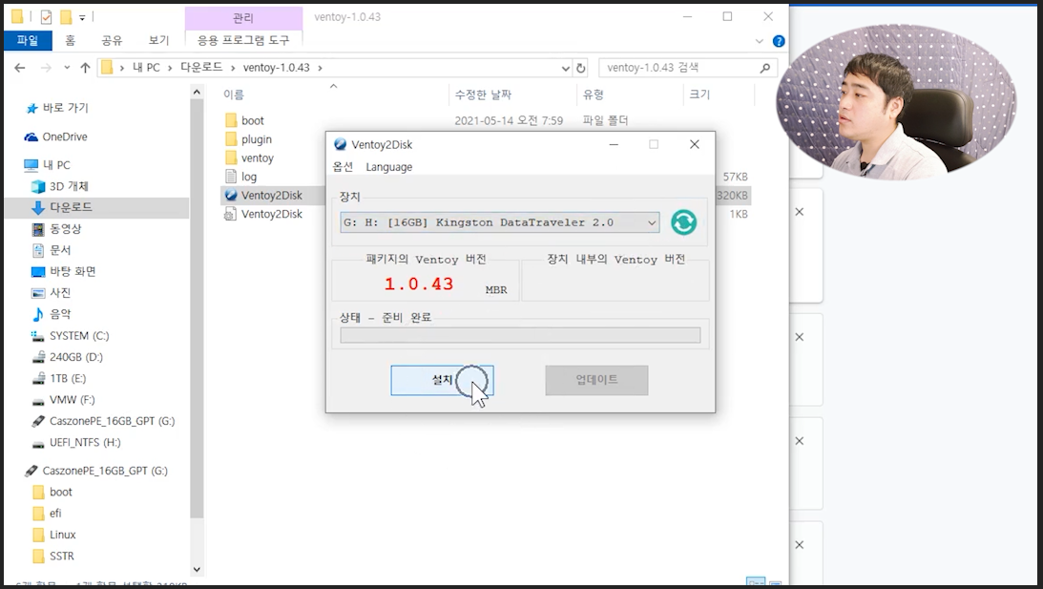This screenshot has height=589, width=1043.
Task: Open the 파일 tab in Explorer
Action: click(x=28, y=40)
